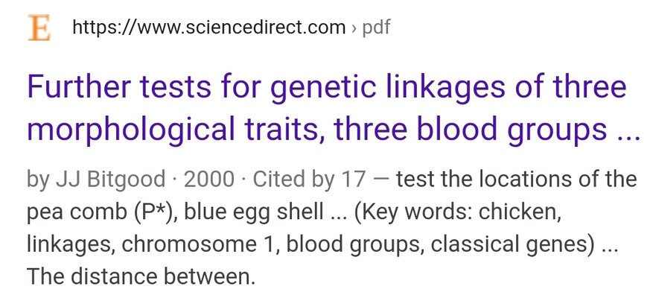Select the 'classical genes)' keyword text
This screenshot has height=298, width=653.
pos(513,245)
